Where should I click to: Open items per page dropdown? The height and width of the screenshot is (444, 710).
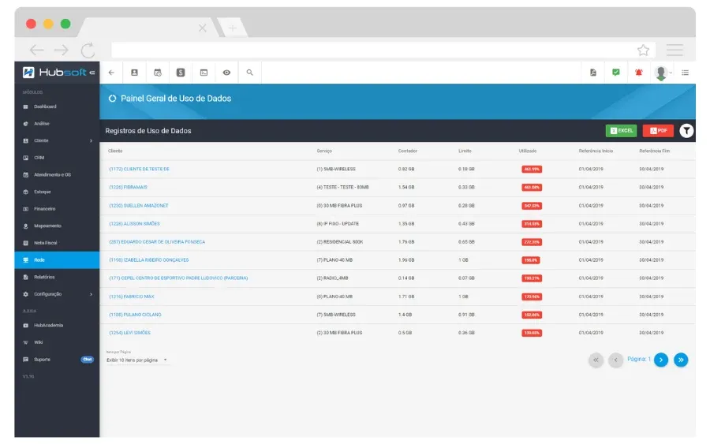coord(137,360)
